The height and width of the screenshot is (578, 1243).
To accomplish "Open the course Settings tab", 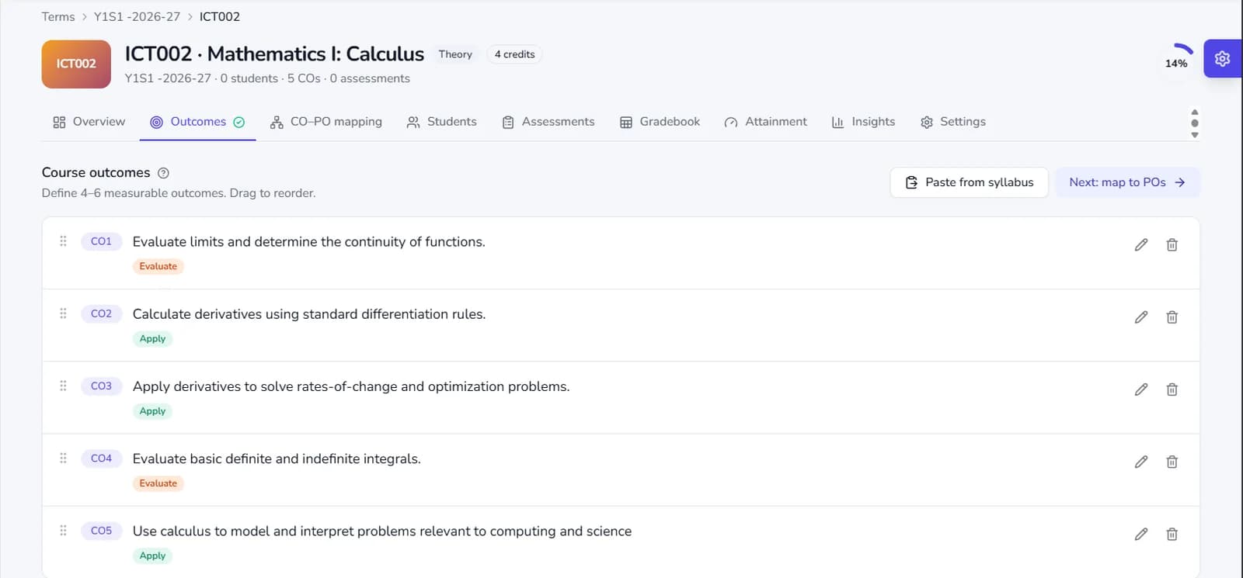I will [x=953, y=122].
